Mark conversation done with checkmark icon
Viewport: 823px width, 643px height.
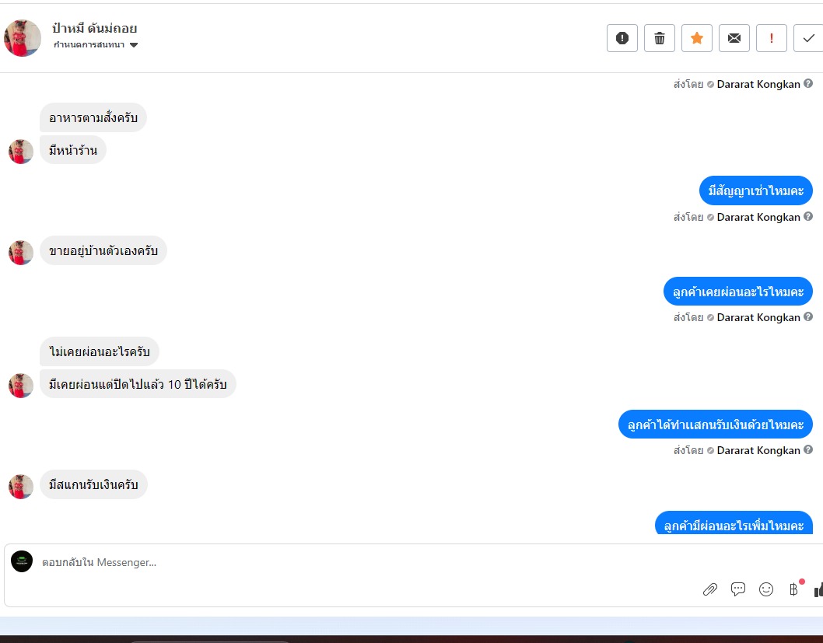[x=808, y=38]
